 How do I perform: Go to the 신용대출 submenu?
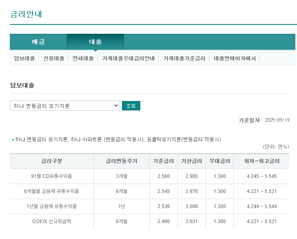pyautogui.click(x=54, y=58)
